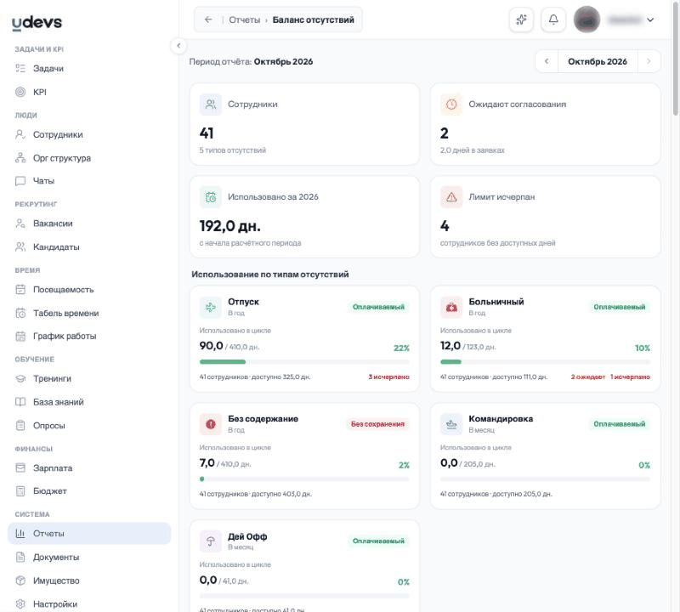Click the Тренинги graduation cap icon
Image resolution: width=680 pixels, height=612 pixels.
[20, 378]
